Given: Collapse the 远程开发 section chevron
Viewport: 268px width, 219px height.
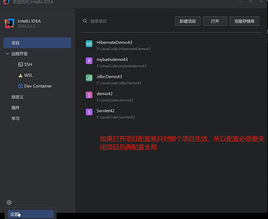Looking at the screenshot, I should [7, 54].
